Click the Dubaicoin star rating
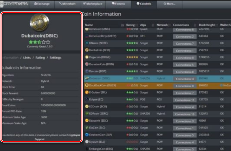231x151 pixels. click(x=39, y=42)
